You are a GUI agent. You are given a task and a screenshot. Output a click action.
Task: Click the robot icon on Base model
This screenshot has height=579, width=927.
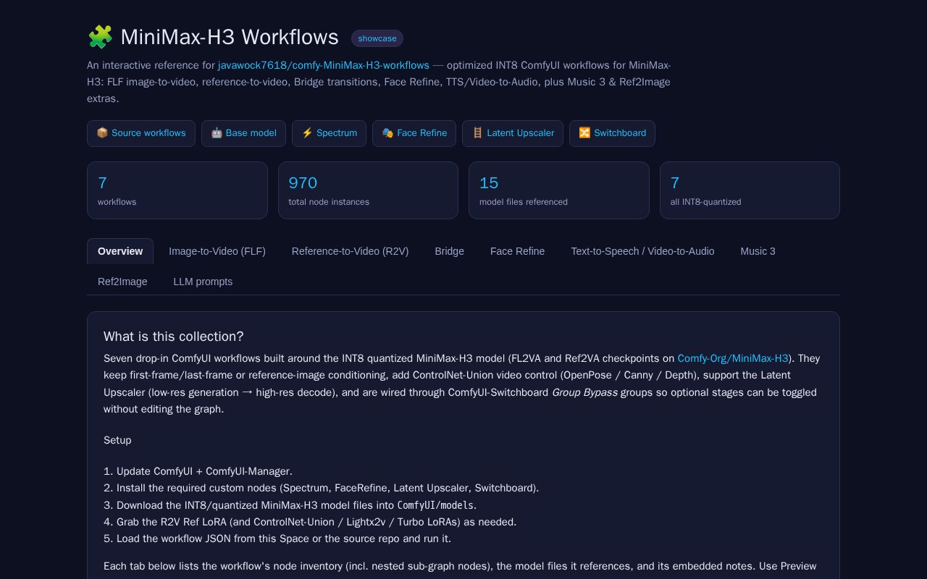217,133
